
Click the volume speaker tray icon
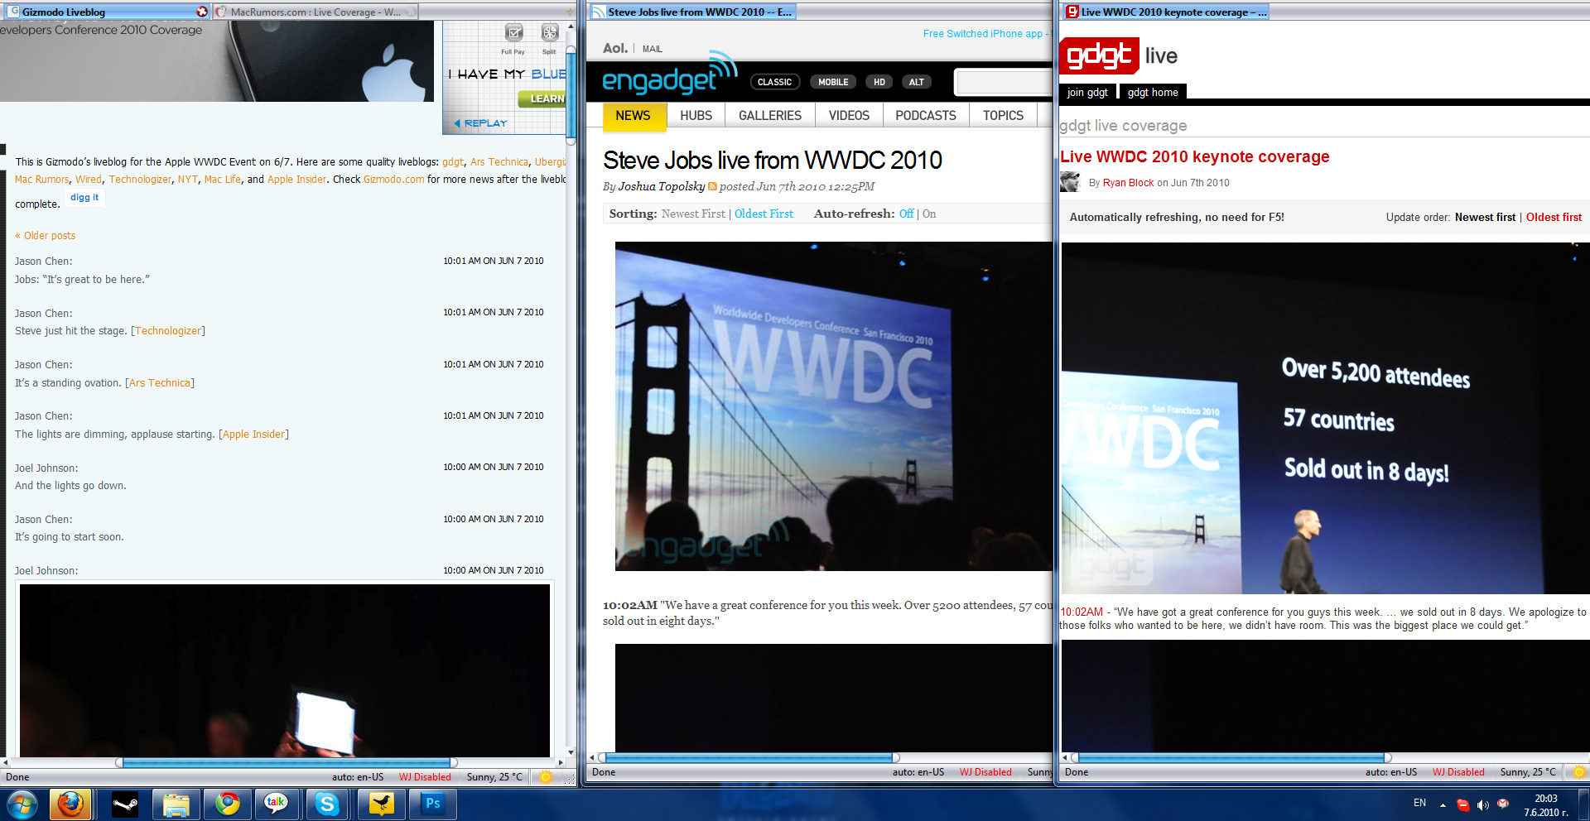[1482, 804]
